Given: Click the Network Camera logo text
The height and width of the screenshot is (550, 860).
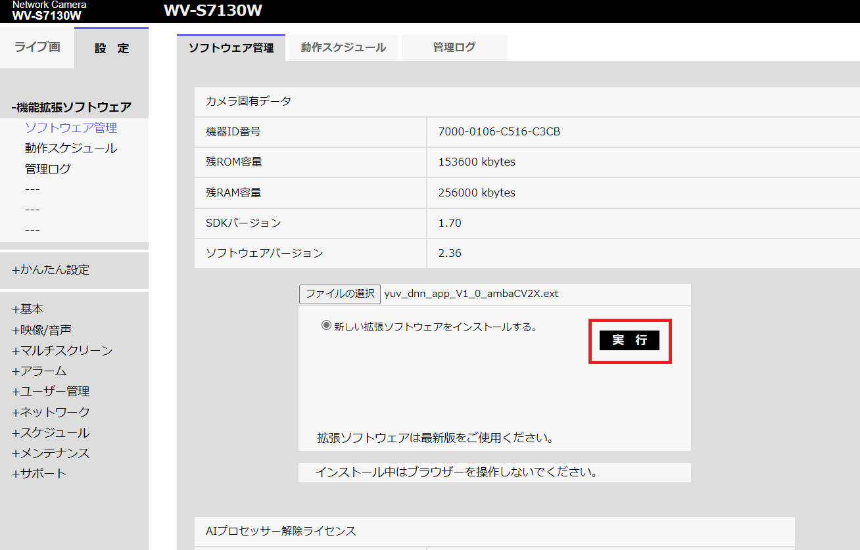Looking at the screenshot, I should pyautogui.click(x=49, y=5).
